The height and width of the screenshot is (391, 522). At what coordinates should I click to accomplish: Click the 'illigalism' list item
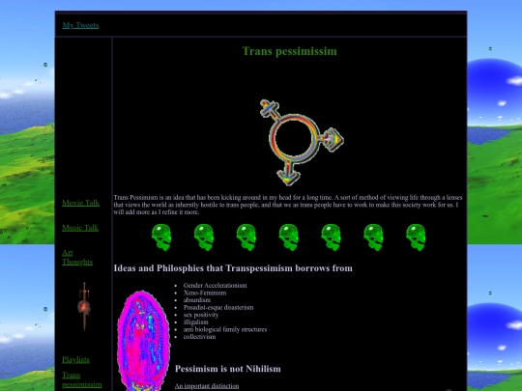(195, 322)
